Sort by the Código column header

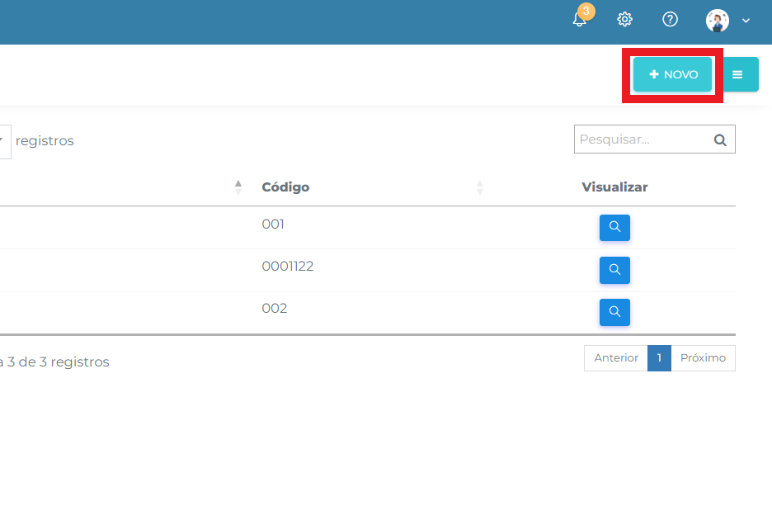click(285, 187)
